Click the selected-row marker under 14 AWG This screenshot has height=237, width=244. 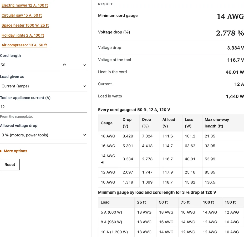tap(102, 162)
